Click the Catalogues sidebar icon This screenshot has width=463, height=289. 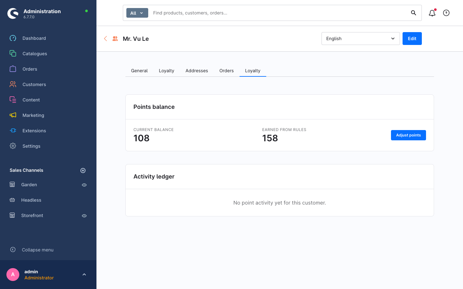tap(13, 53)
